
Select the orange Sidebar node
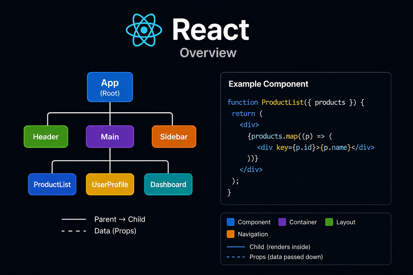[x=174, y=137]
